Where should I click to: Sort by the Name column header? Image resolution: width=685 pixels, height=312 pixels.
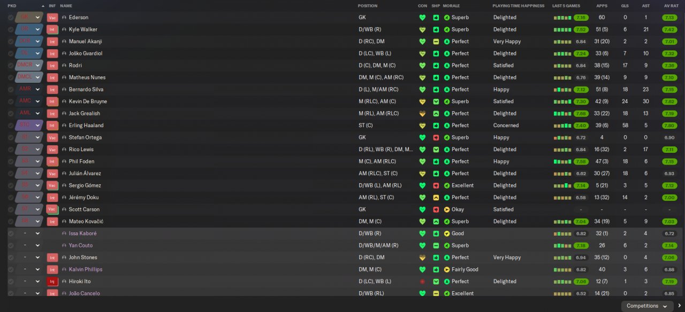[x=66, y=6]
